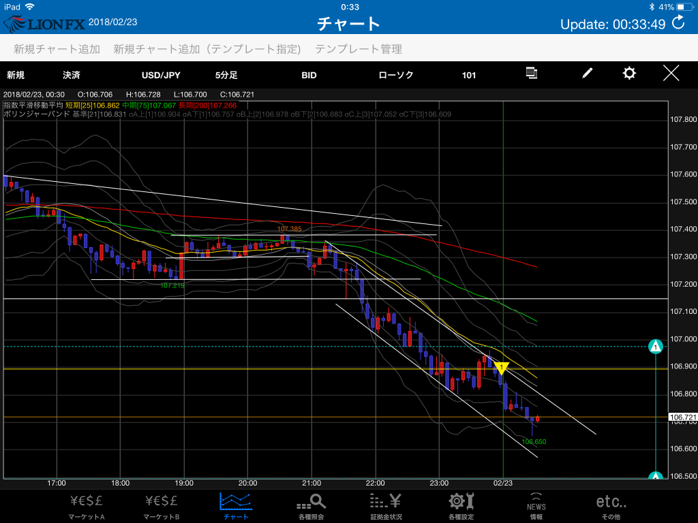Toggle the BID price type
Image resolution: width=698 pixels, height=523 pixels.
[x=309, y=75]
